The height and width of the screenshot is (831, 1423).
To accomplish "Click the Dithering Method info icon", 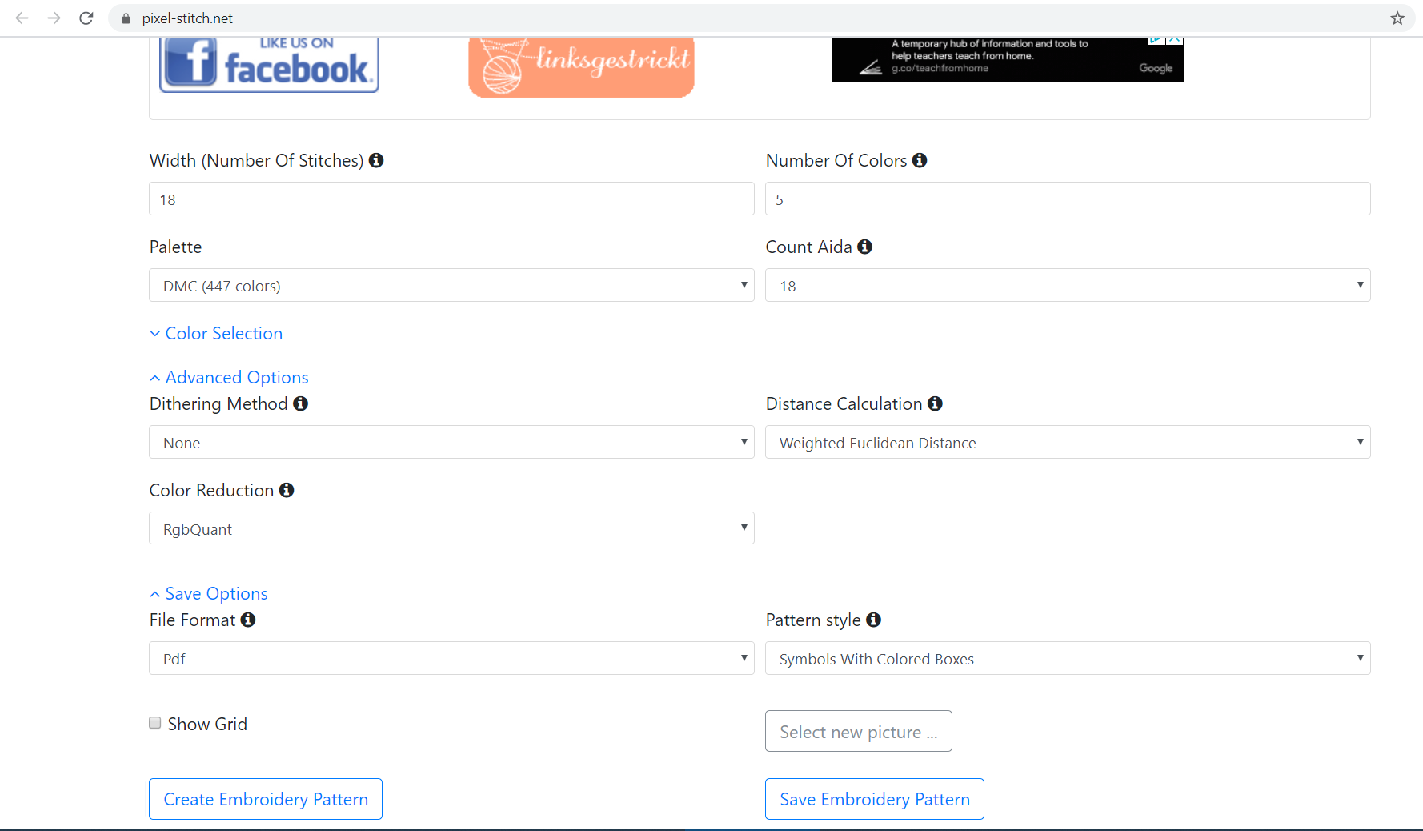I will 300,403.
